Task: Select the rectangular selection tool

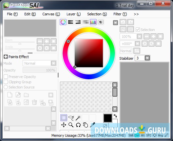Action: [x=64, y=118]
